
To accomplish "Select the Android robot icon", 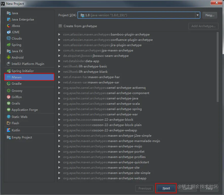I will (x=9, y=57).
